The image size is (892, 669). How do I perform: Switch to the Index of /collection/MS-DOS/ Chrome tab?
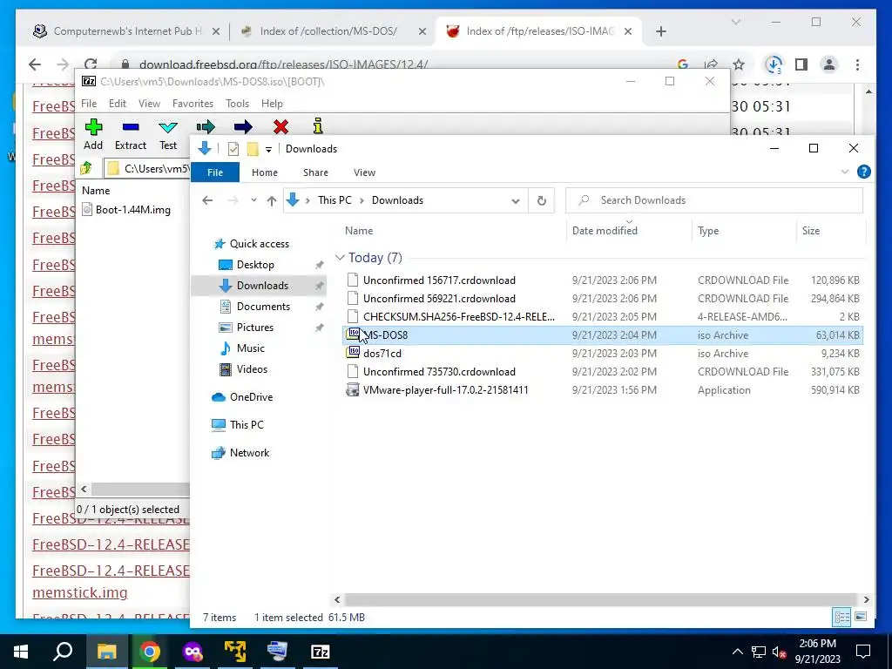(x=328, y=31)
